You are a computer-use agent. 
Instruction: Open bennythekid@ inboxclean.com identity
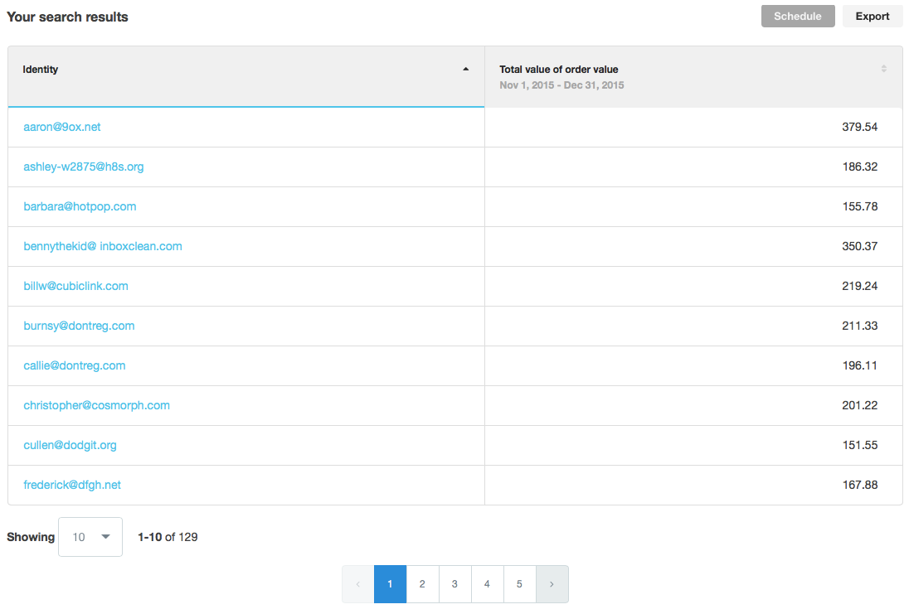pyautogui.click(x=103, y=246)
